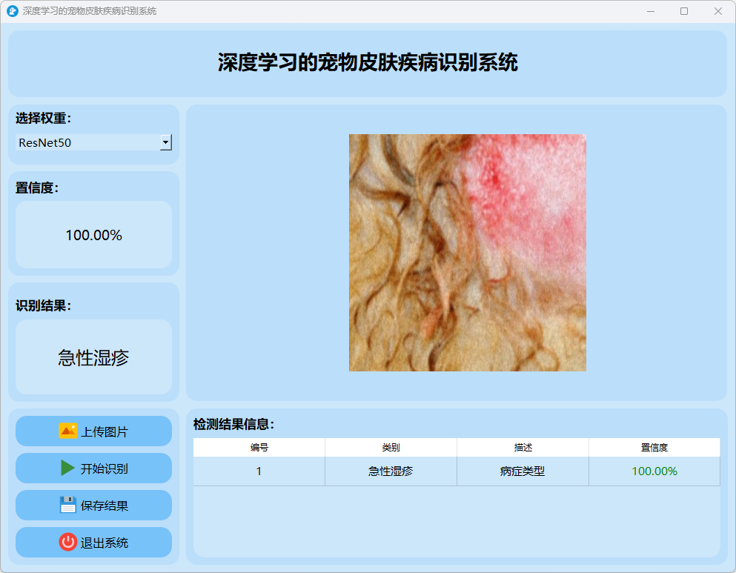Click the 上传图片 button

point(94,431)
